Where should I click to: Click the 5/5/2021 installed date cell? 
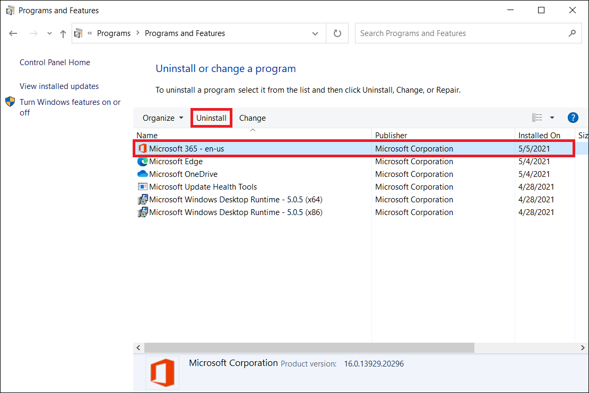534,148
